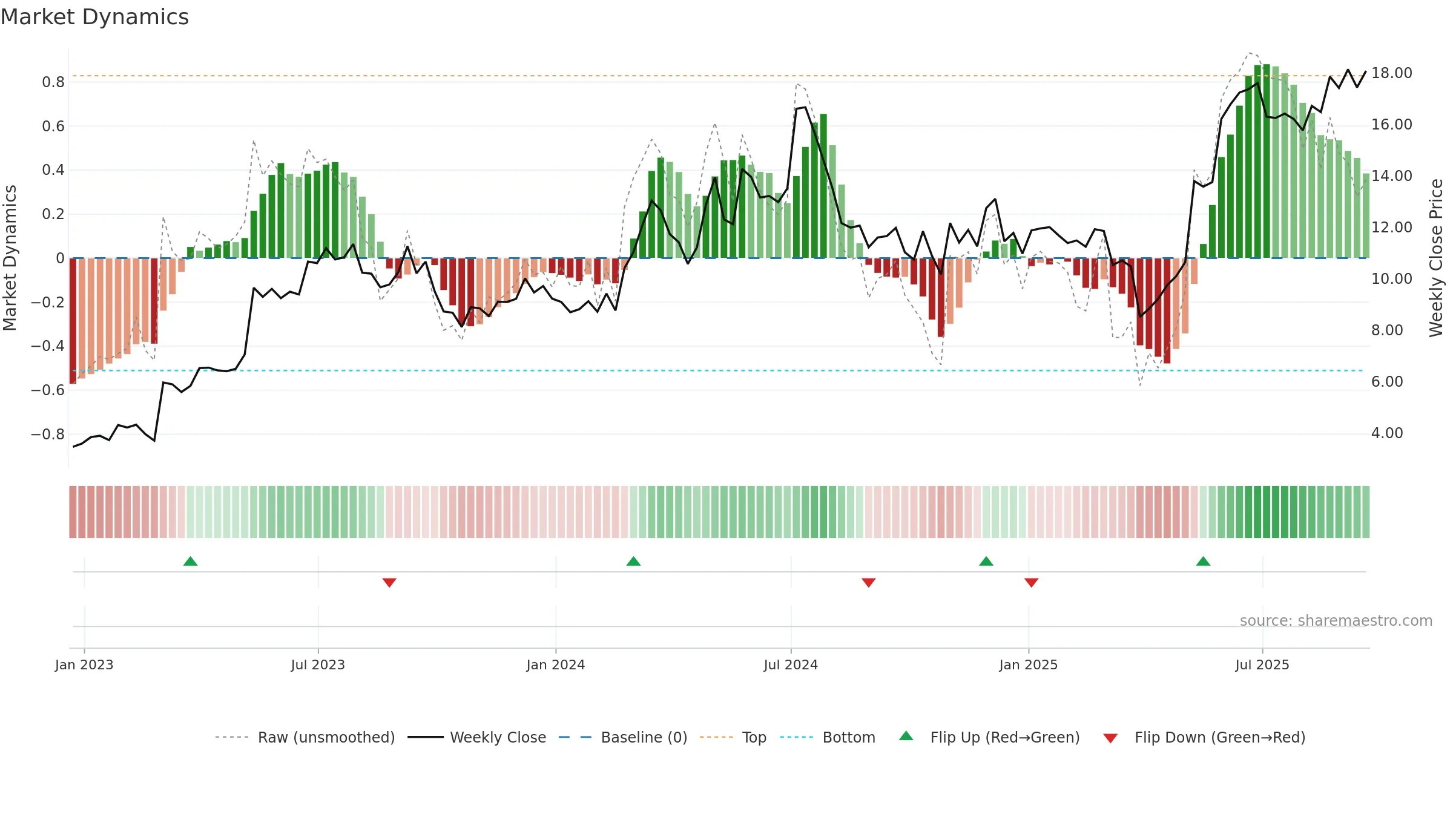Click the 10.00 price axis tick
The width and height of the screenshot is (1453, 817).
point(1392,279)
